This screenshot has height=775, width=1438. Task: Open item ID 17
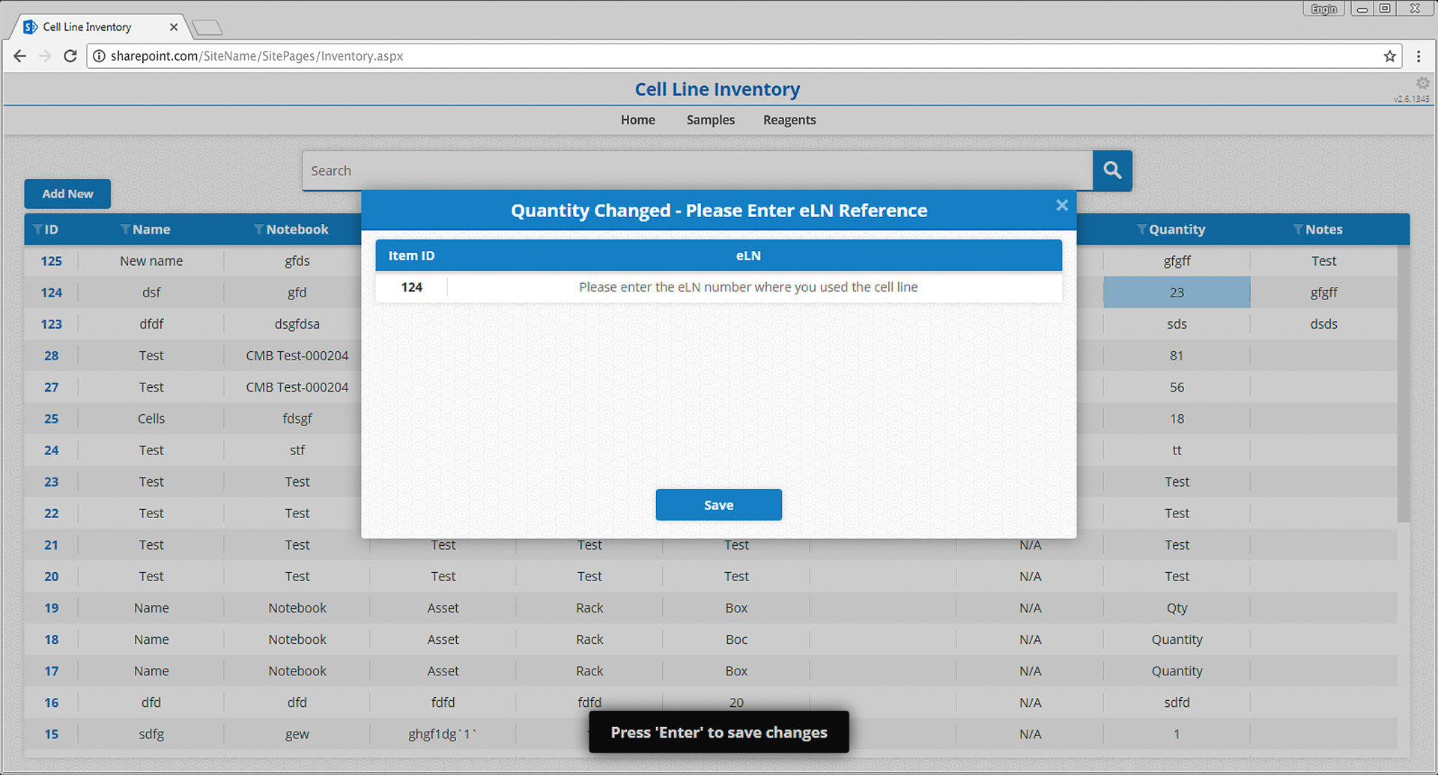pyautogui.click(x=51, y=671)
